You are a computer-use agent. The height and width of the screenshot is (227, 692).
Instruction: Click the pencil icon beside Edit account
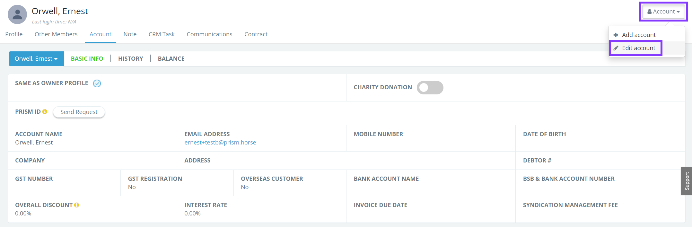616,48
